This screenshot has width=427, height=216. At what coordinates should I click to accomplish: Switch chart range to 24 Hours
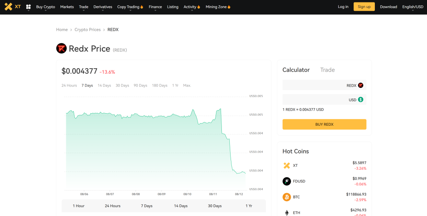(69, 85)
